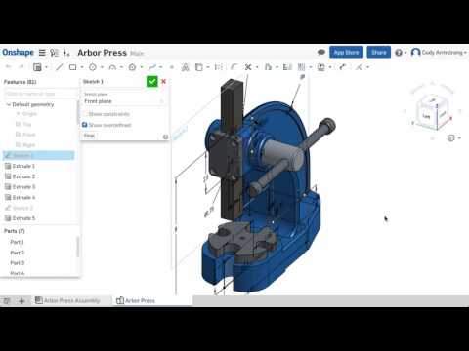Viewport: 469px width, 351px height.
Task: Accept Sketch 1 with the green checkmark
Action: pyautogui.click(x=152, y=81)
